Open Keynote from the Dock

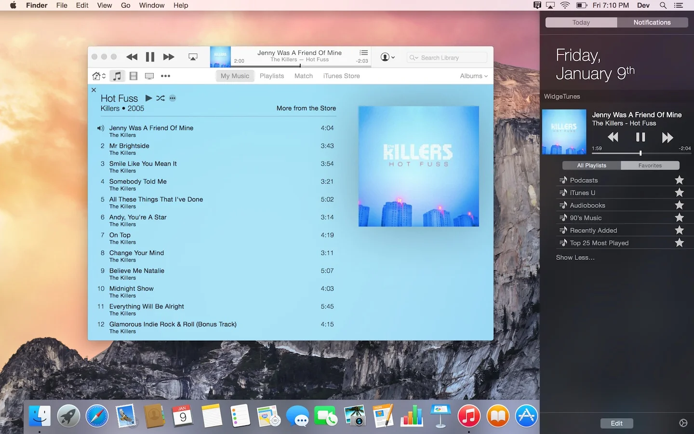tap(440, 416)
